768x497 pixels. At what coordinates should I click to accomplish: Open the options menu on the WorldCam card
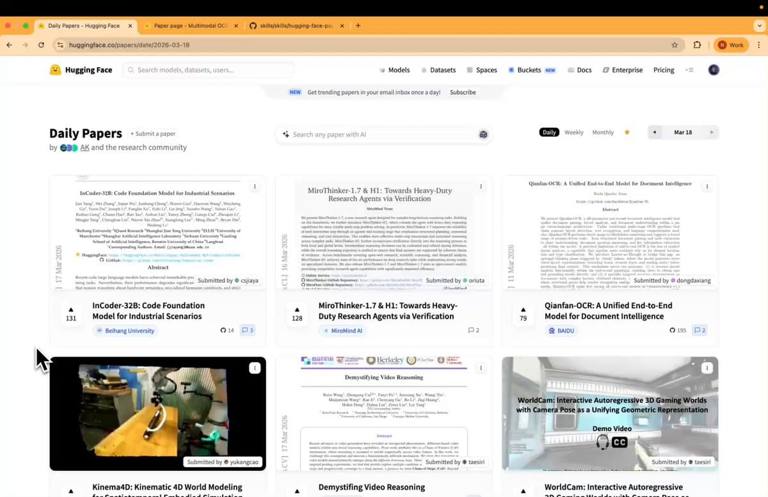tap(707, 368)
